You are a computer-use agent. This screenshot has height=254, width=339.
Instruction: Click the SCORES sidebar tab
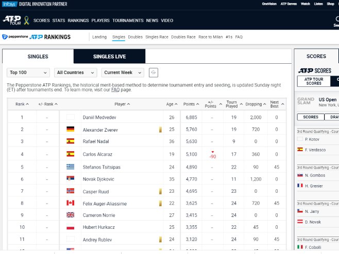(x=316, y=57)
